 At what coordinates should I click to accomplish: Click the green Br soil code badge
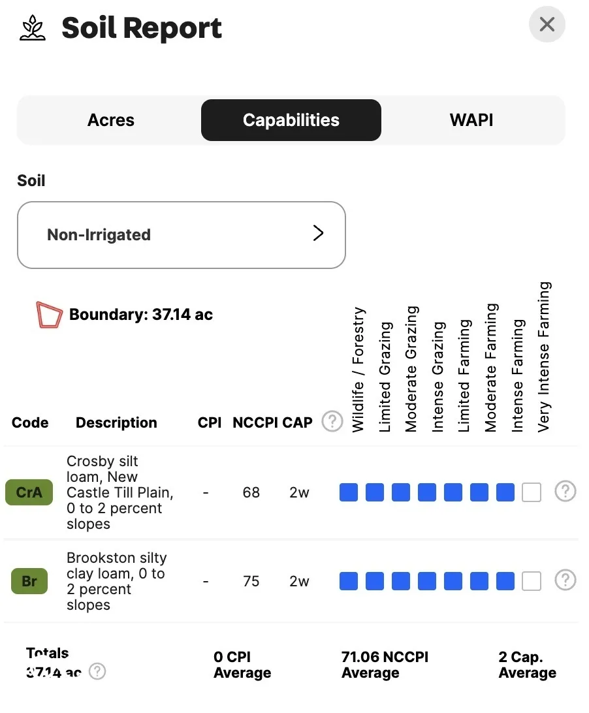point(29,581)
